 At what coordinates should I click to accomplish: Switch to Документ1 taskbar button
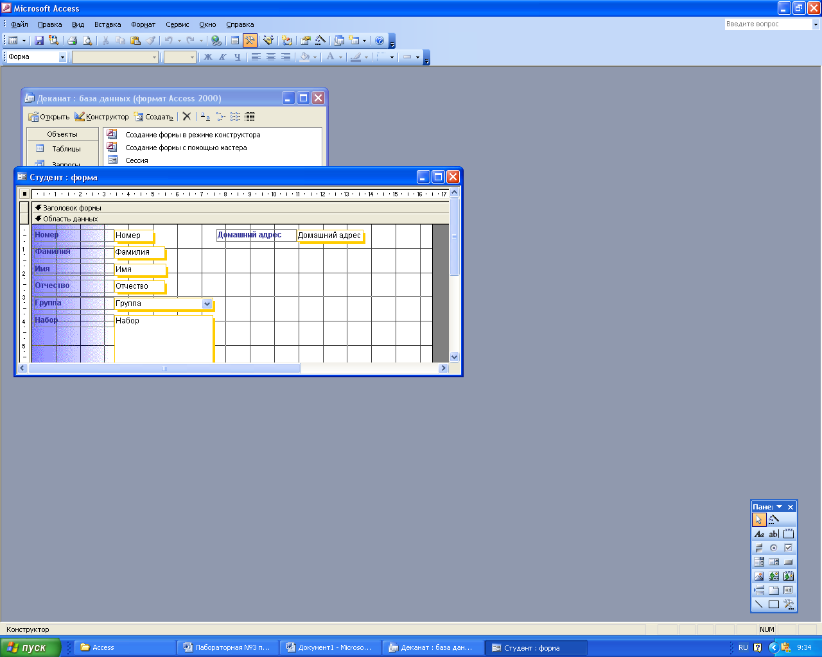pos(330,647)
